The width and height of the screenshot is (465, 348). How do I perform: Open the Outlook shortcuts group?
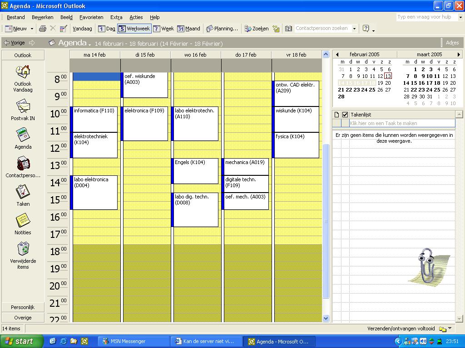[23, 55]
